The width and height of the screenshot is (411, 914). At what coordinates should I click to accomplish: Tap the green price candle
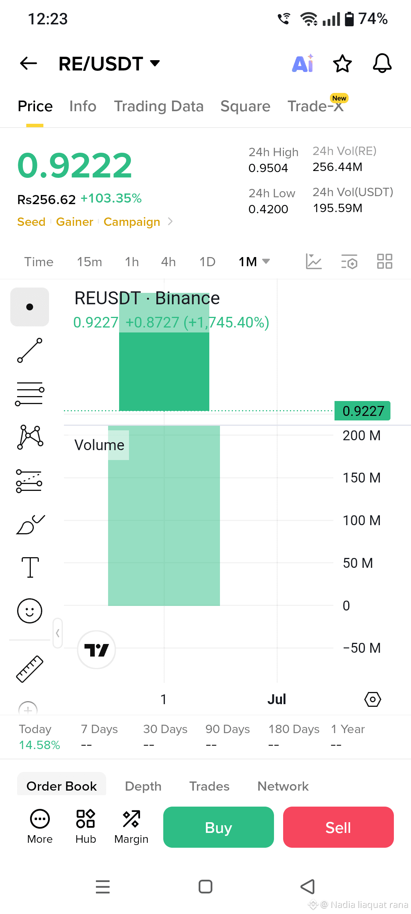pos(164,352)
